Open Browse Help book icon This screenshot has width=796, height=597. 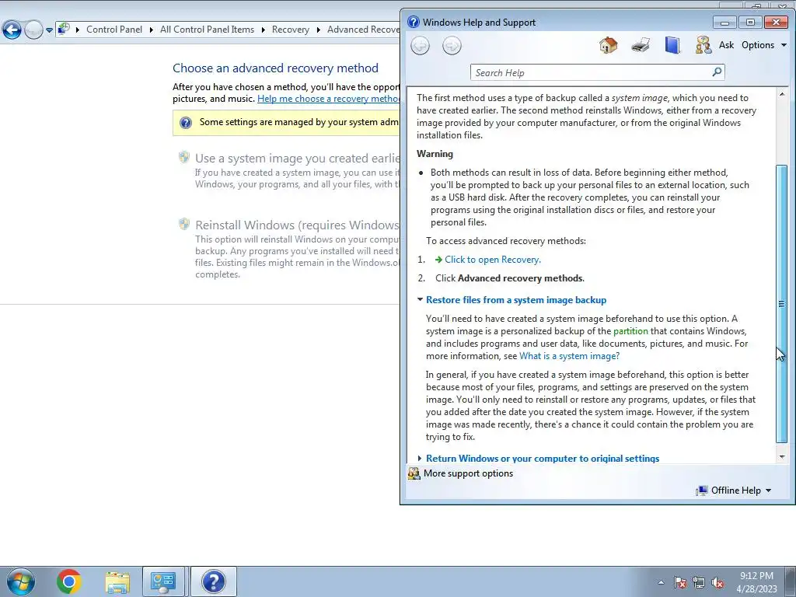[x=672, y=45]
